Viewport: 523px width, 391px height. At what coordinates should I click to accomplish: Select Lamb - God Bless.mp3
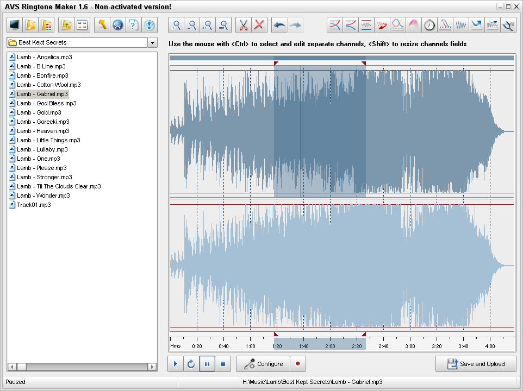tap(46, 103)
